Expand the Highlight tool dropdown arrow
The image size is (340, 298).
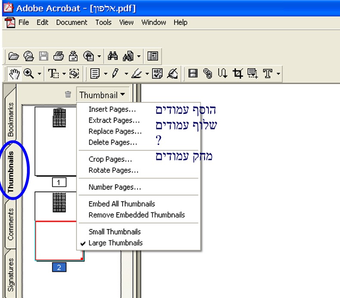click(147, 73)
